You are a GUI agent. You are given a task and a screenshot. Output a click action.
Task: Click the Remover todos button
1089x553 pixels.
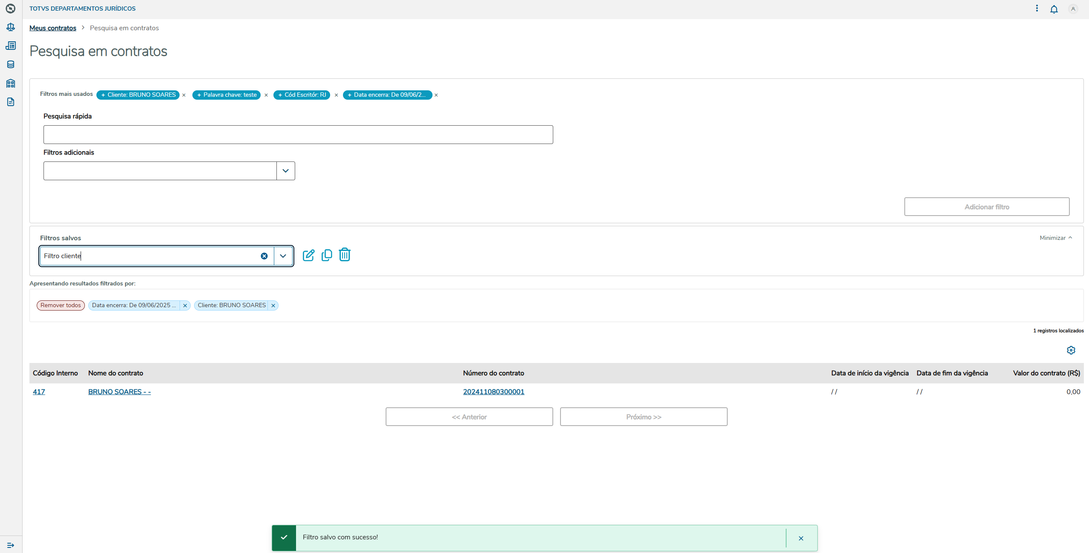tap(61, 305)
